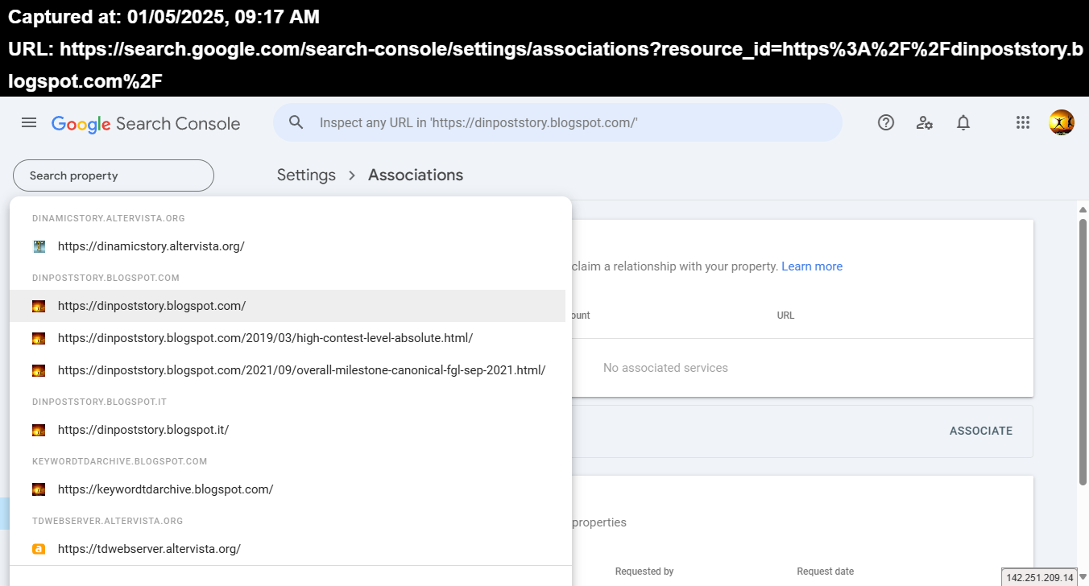
Task: Open the main hamburger menu
Action: pyautogui.click(x=29, y=123)
